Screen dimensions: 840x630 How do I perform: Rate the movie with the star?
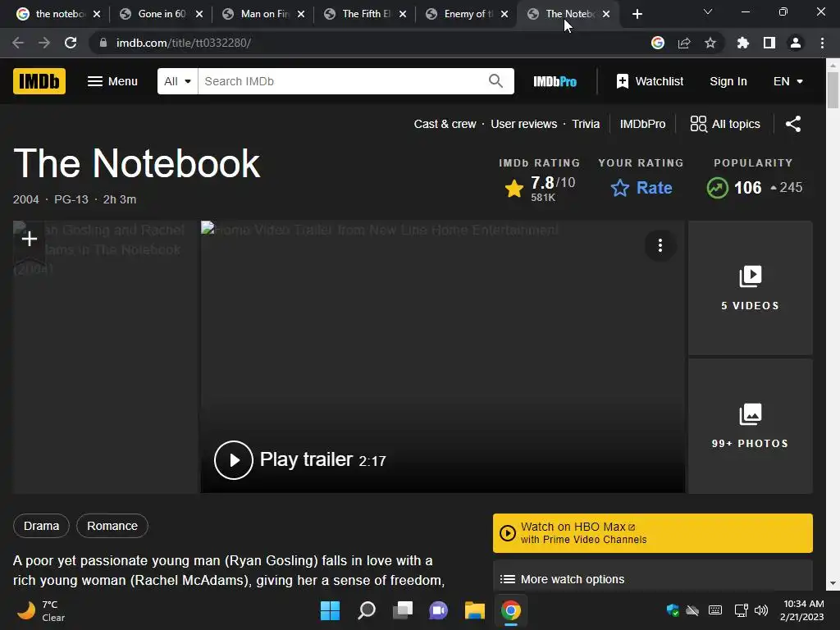pos(641,188)
